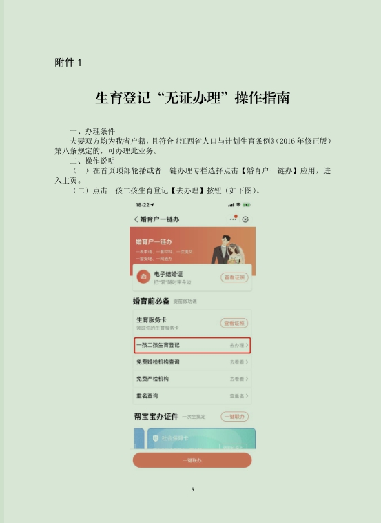Tap the circular target close icon

(x=245, y=219)
